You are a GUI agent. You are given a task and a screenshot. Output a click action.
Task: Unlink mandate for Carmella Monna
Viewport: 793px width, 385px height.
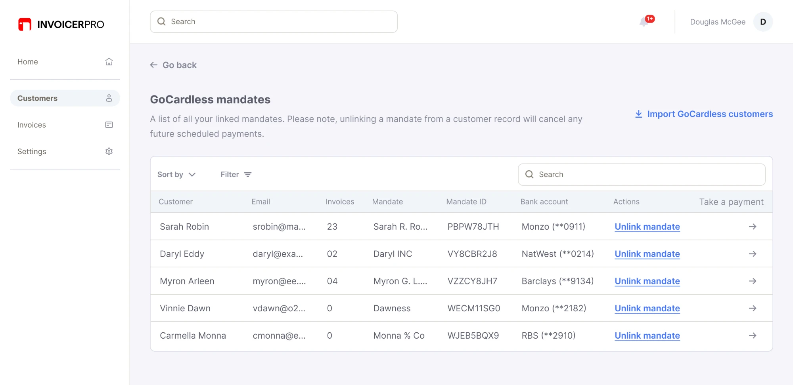tap(647, 335)
